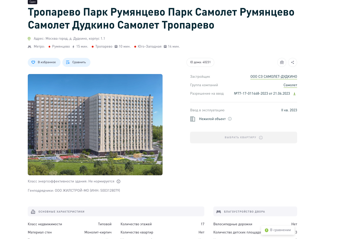Click the Юго-Западная metro station
The height and width of the screenshot is (239, 341).
[150, 47]
